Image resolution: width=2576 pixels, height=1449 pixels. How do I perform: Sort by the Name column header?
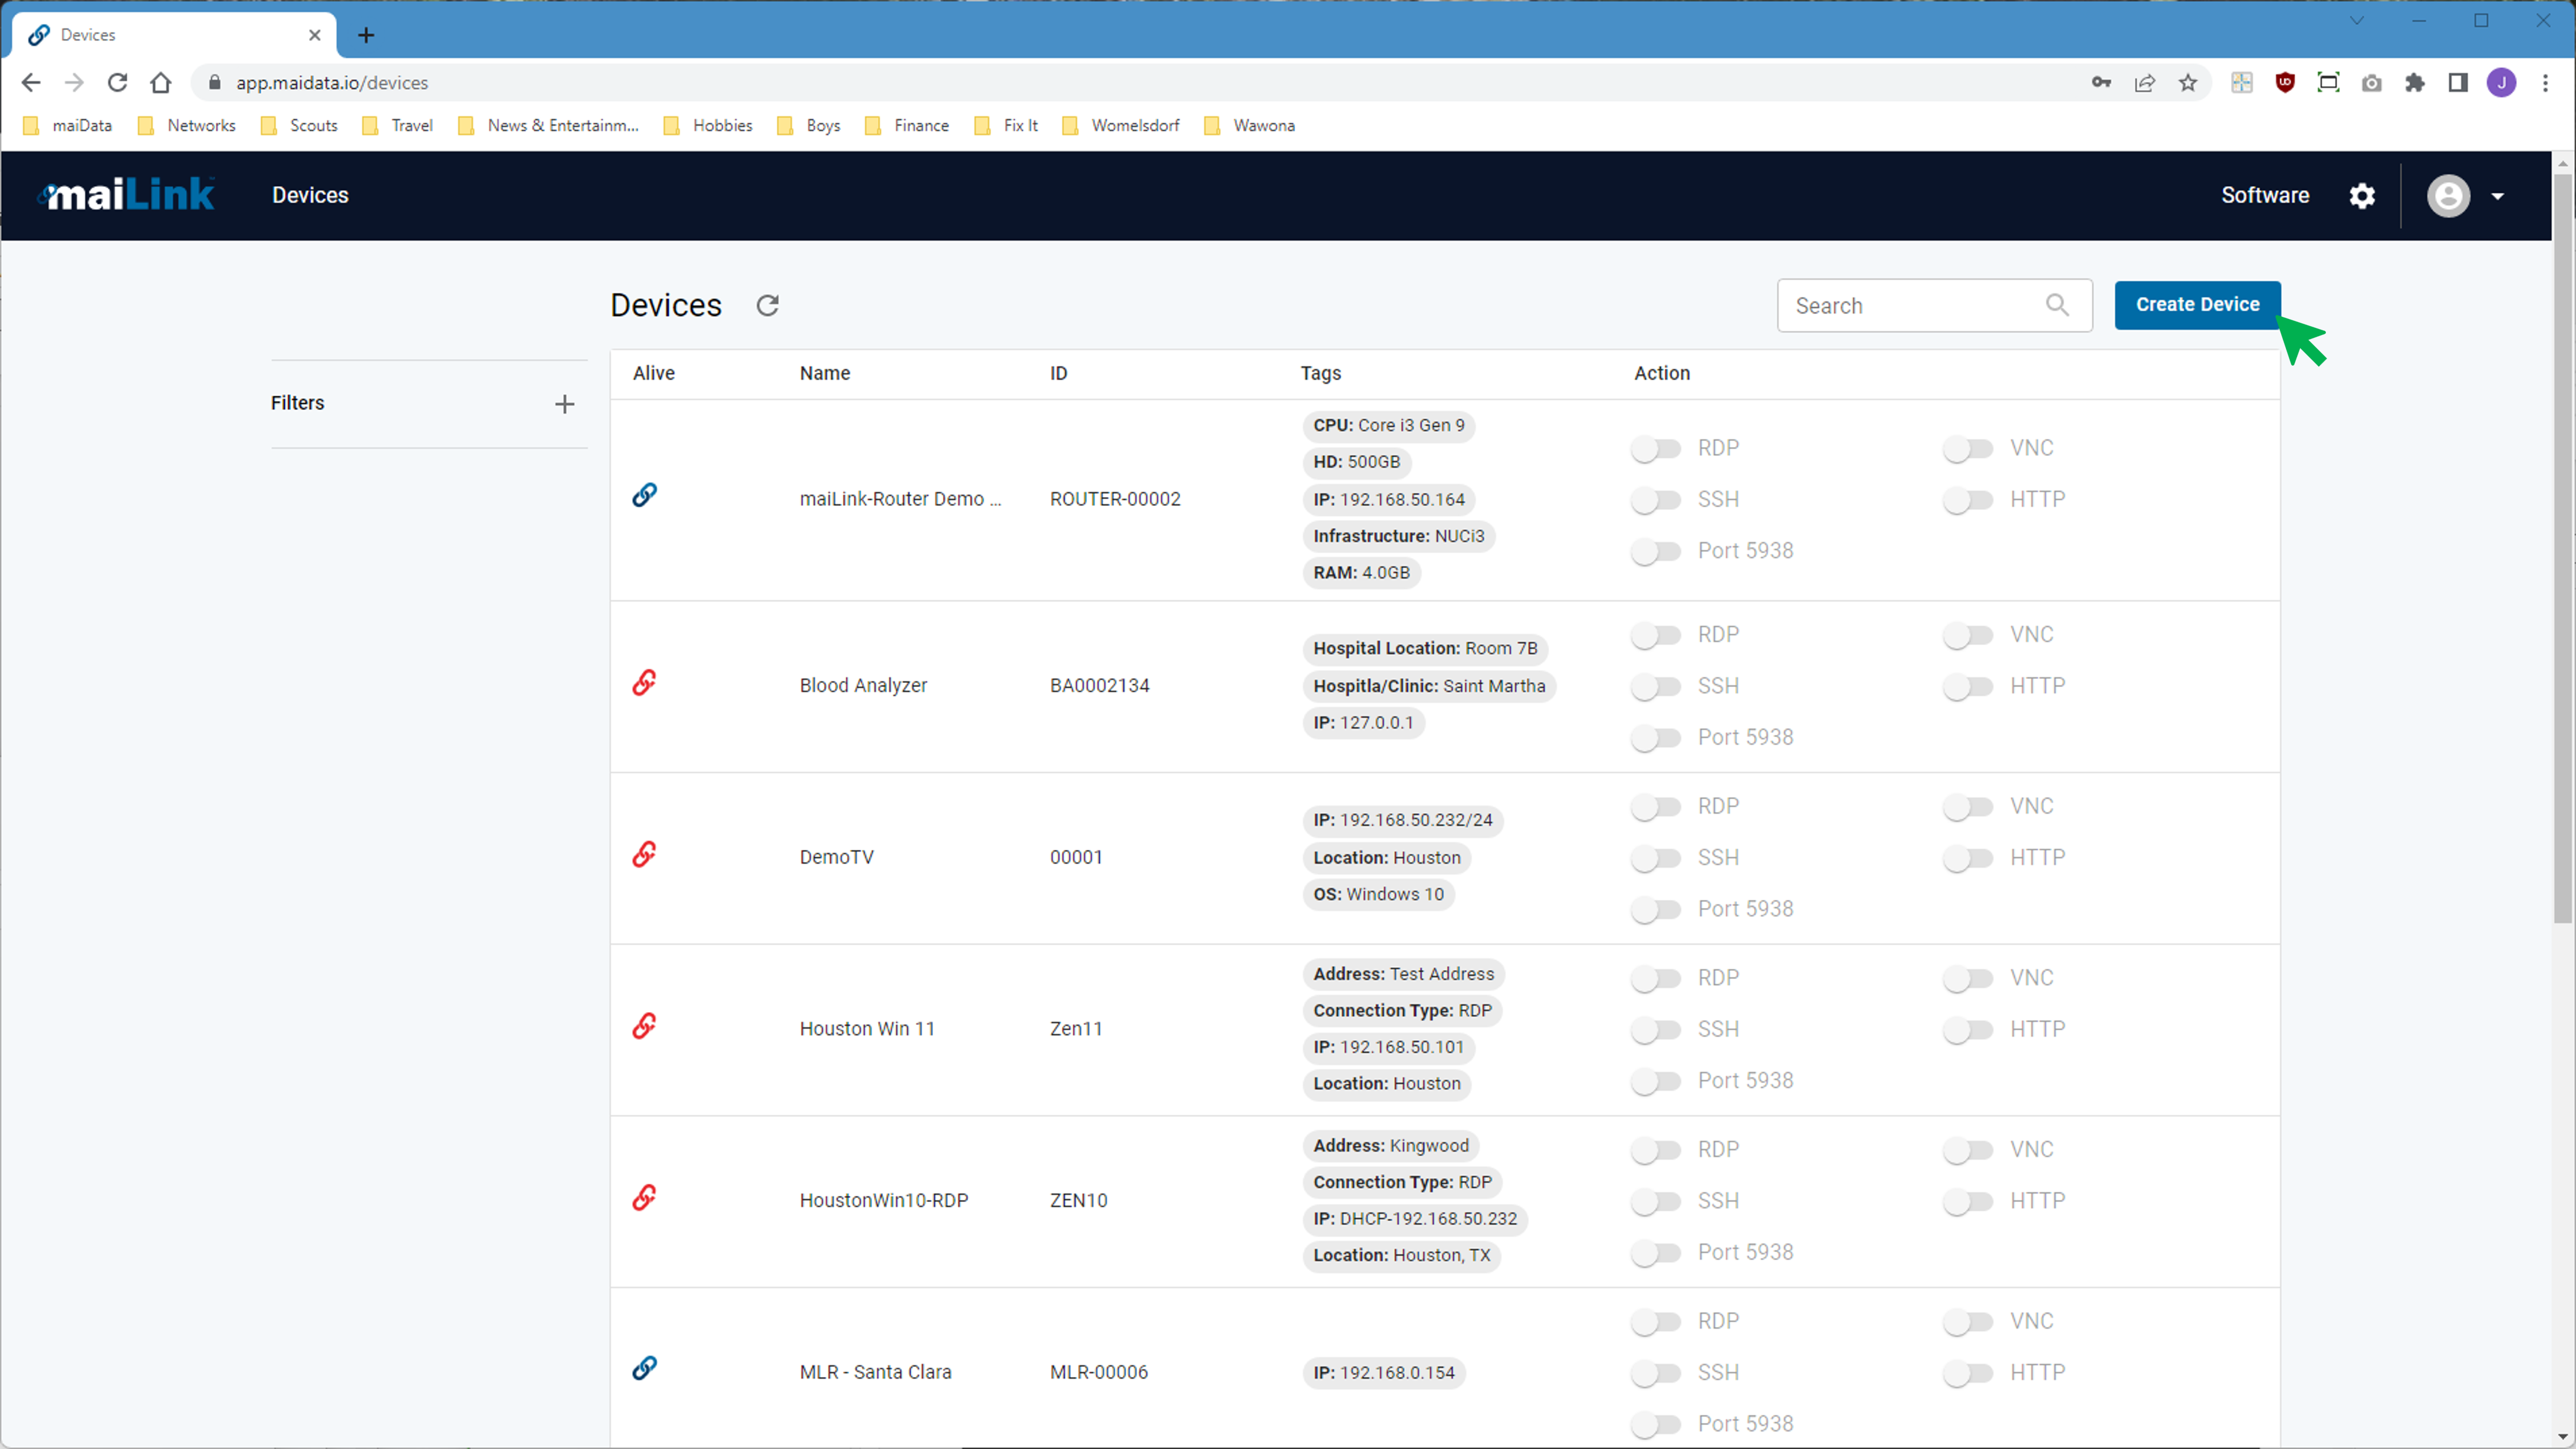point(825,373)
